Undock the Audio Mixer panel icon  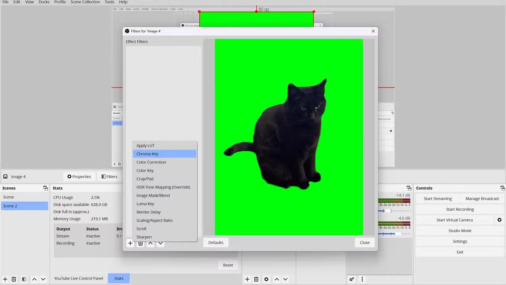coord(409,188)
